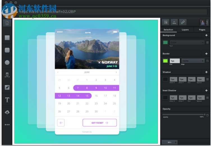The image size is (211, 146).
Task: Add a new Shadow
Action: [x=207, y=72]
